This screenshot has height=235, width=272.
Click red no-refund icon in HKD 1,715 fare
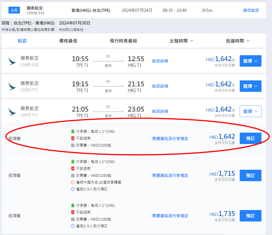[73, 169]
